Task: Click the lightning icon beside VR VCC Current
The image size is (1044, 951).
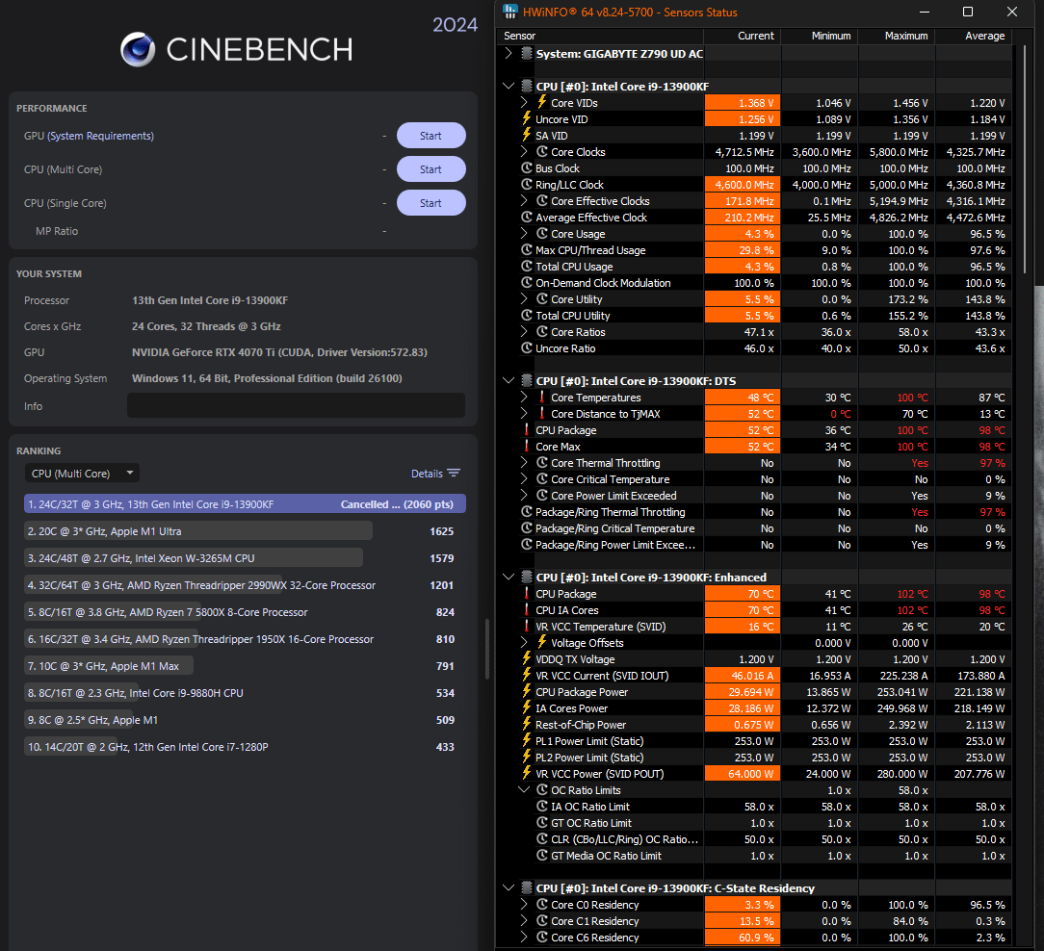Action: [x=527, y=675]
